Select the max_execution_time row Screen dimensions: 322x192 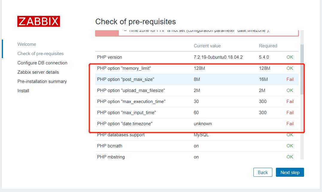197,102
